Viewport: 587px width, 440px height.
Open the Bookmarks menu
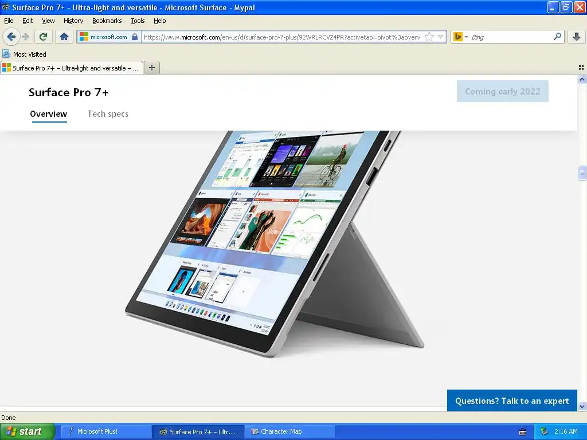click(107, 21)
